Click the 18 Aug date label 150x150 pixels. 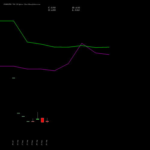[27, 142]
